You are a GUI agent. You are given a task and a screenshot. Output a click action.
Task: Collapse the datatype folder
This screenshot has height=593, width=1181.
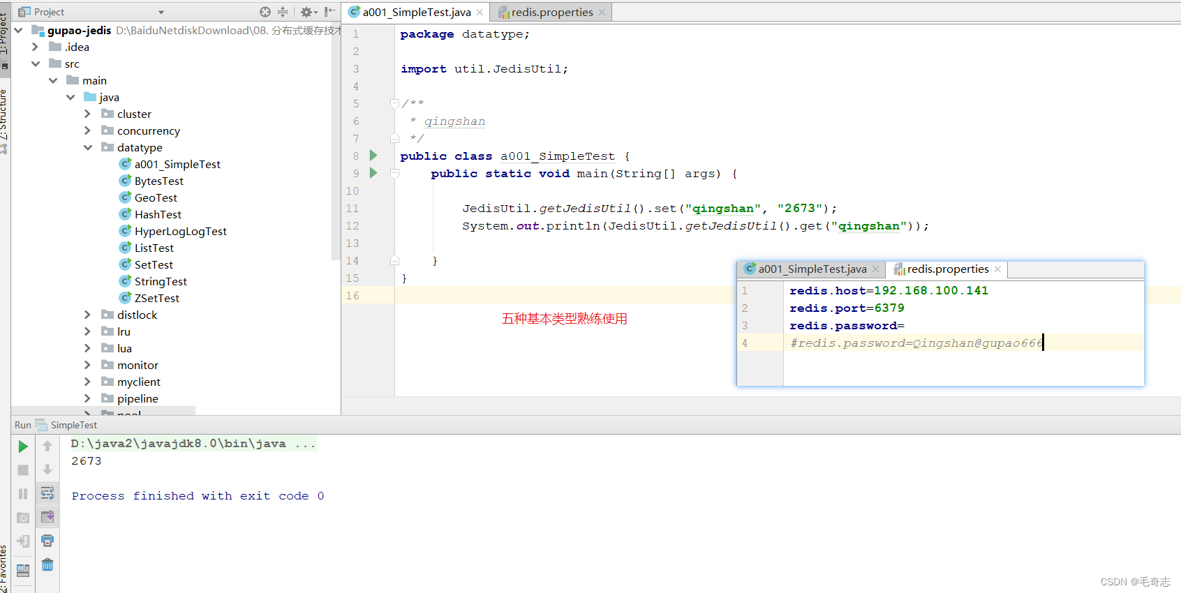click(87, 147)
